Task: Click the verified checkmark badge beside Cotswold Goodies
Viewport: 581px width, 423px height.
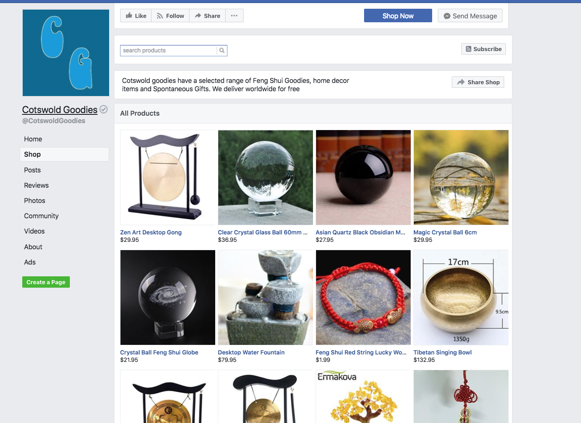Action: [x=103, y=109]
